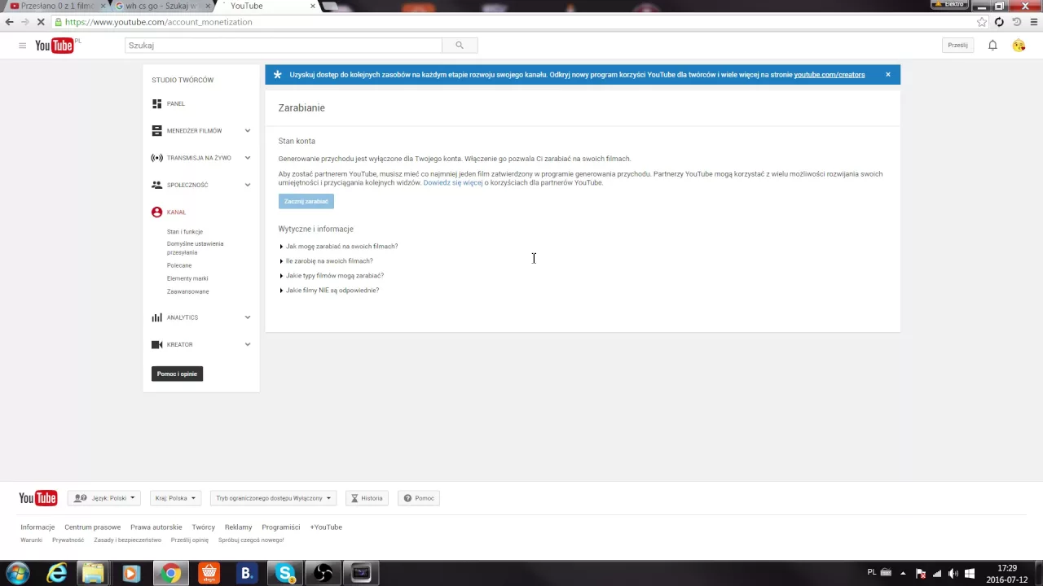The height and width of the screenshot is (586, 1043).
Task: Click the Analytics bar chart icon
Action: [x=156, y=317]
